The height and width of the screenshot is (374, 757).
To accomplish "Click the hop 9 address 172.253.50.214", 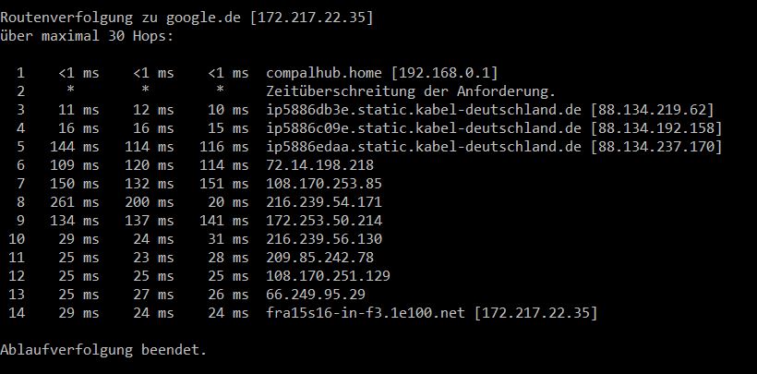I will click(323, 221).
